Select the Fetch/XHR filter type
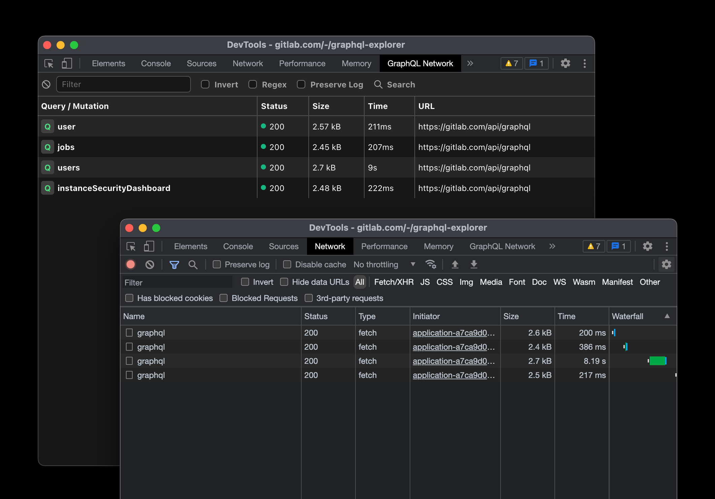This screenshot has height=499, width=715. (394, 282)
